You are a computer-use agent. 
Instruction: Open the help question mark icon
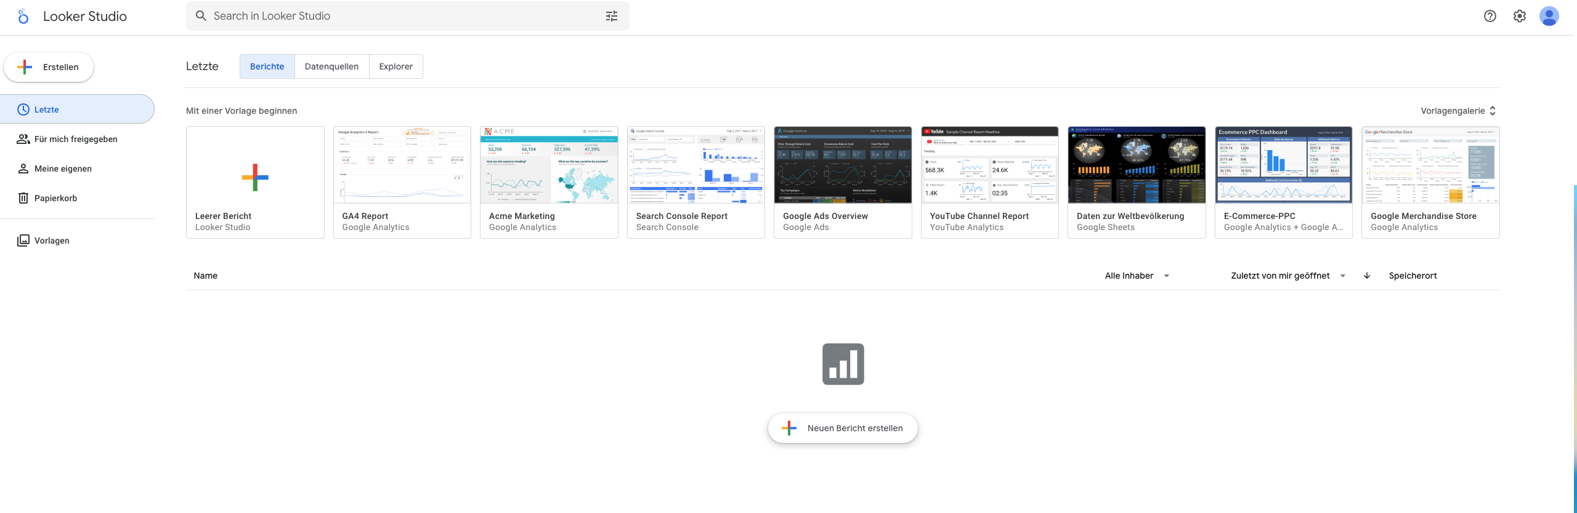pyautogui.click(x=1490, y=16)
